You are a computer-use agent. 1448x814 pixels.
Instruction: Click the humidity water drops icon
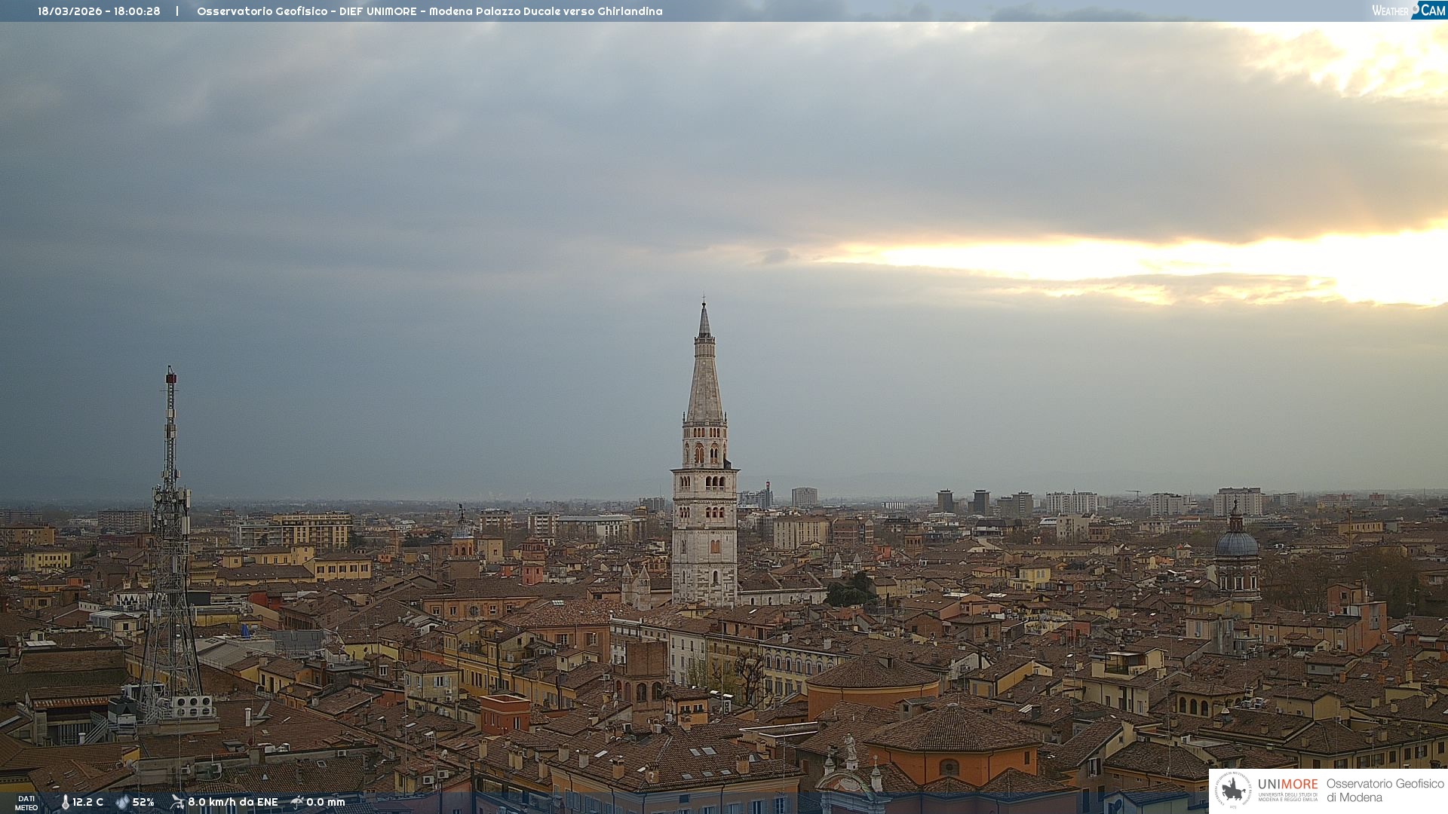122,802
